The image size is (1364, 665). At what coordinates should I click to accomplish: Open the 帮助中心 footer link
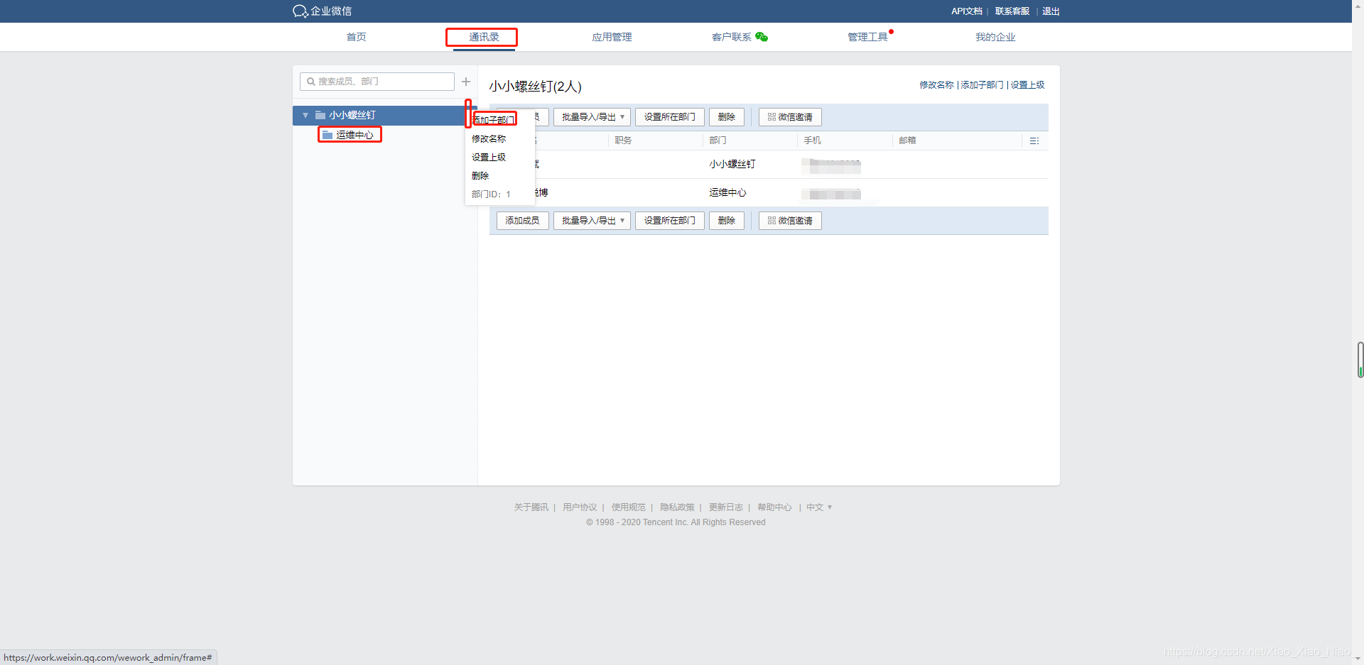774,507
